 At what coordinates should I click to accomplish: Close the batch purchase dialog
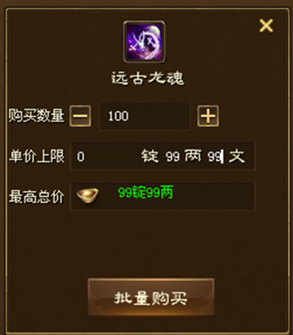(x=266, y=26)
